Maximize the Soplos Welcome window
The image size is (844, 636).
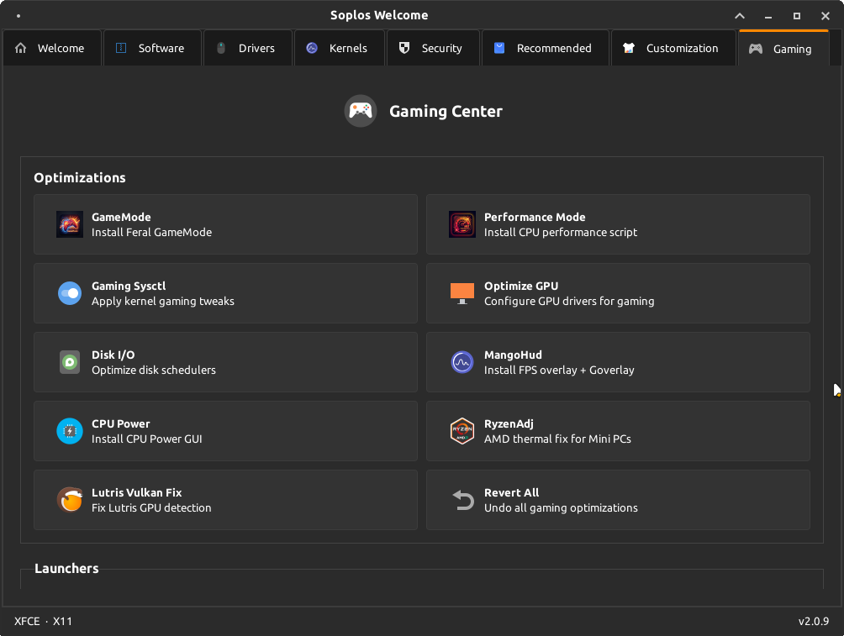(797, 16)
